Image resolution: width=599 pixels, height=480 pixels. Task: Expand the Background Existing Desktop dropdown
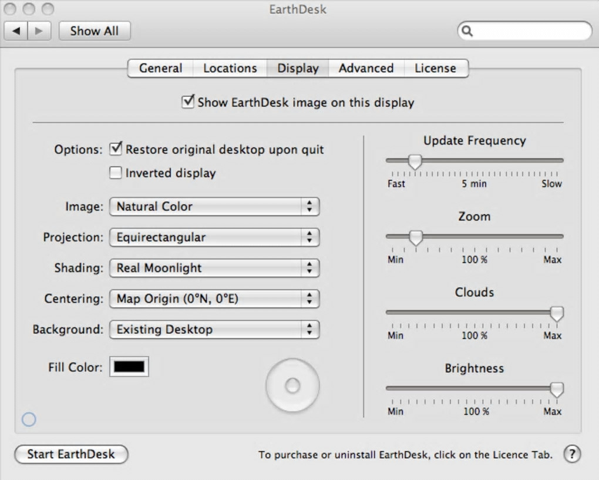214,329
